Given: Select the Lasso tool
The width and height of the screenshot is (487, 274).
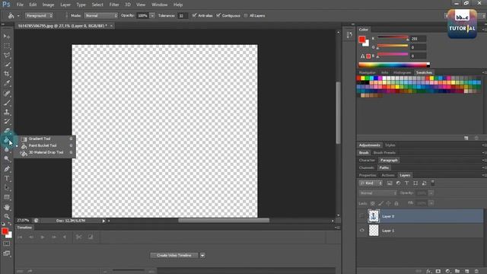Looking at the screenshot, I should click(7, 56).
